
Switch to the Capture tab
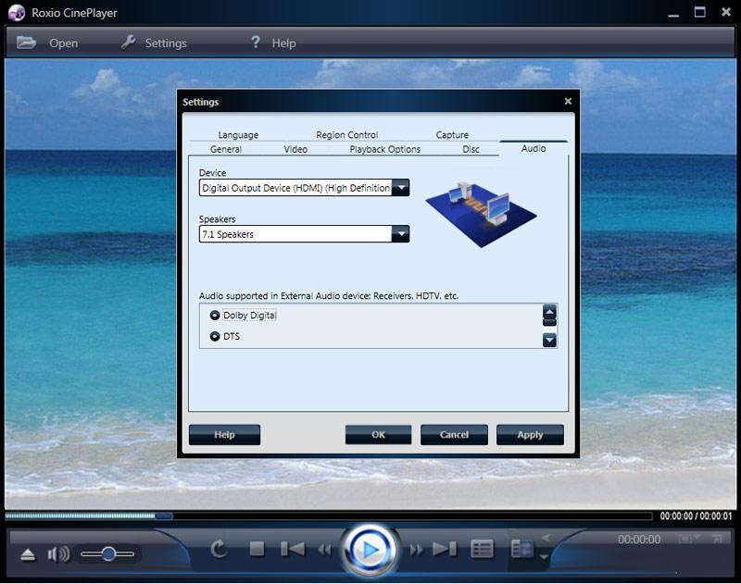click(x=452, y=135)
